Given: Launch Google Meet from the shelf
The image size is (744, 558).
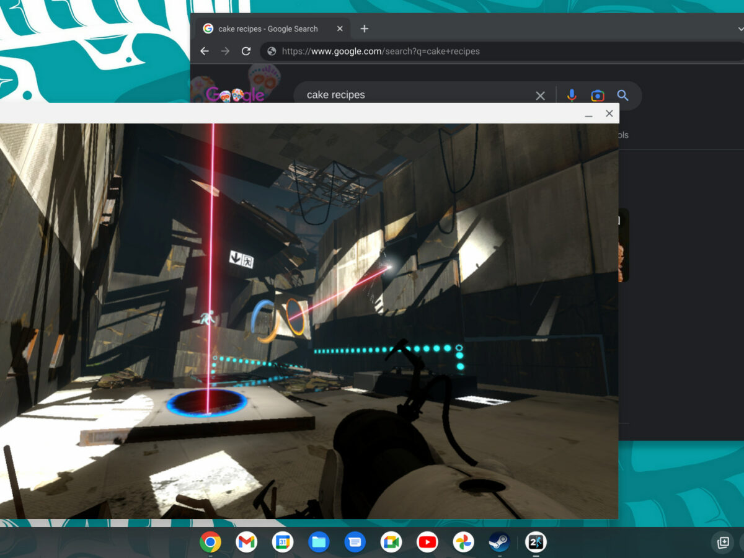Looking at the screenshot, I should pos(391,542).
